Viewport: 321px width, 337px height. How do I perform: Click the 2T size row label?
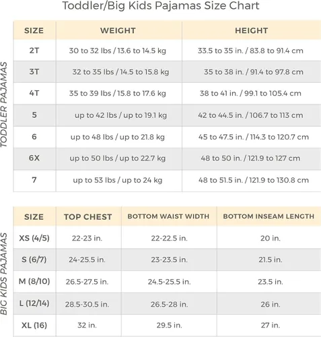(34, 51)
